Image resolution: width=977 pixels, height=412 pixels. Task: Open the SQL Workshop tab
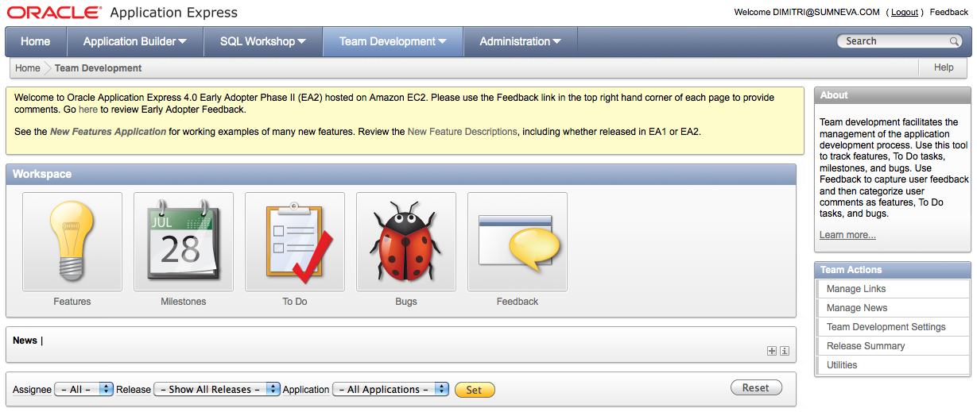pos(263,41)
